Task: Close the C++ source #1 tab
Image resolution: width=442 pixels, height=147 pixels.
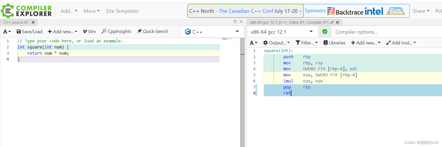Action: 33,22
